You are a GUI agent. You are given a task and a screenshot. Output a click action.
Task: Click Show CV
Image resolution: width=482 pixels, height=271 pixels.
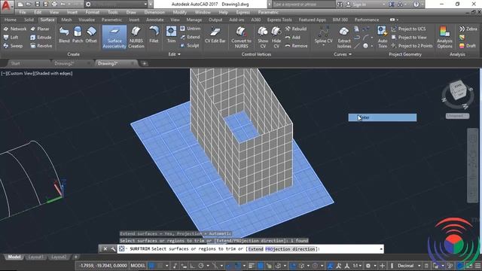263,37
